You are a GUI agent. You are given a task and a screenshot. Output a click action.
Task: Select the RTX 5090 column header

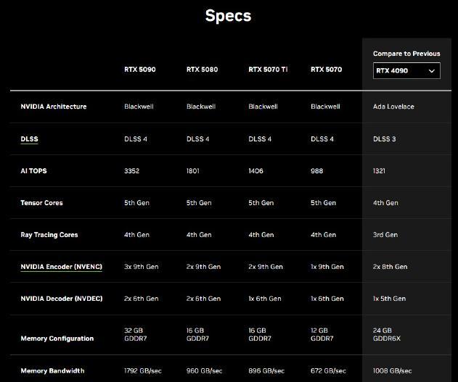139,70
